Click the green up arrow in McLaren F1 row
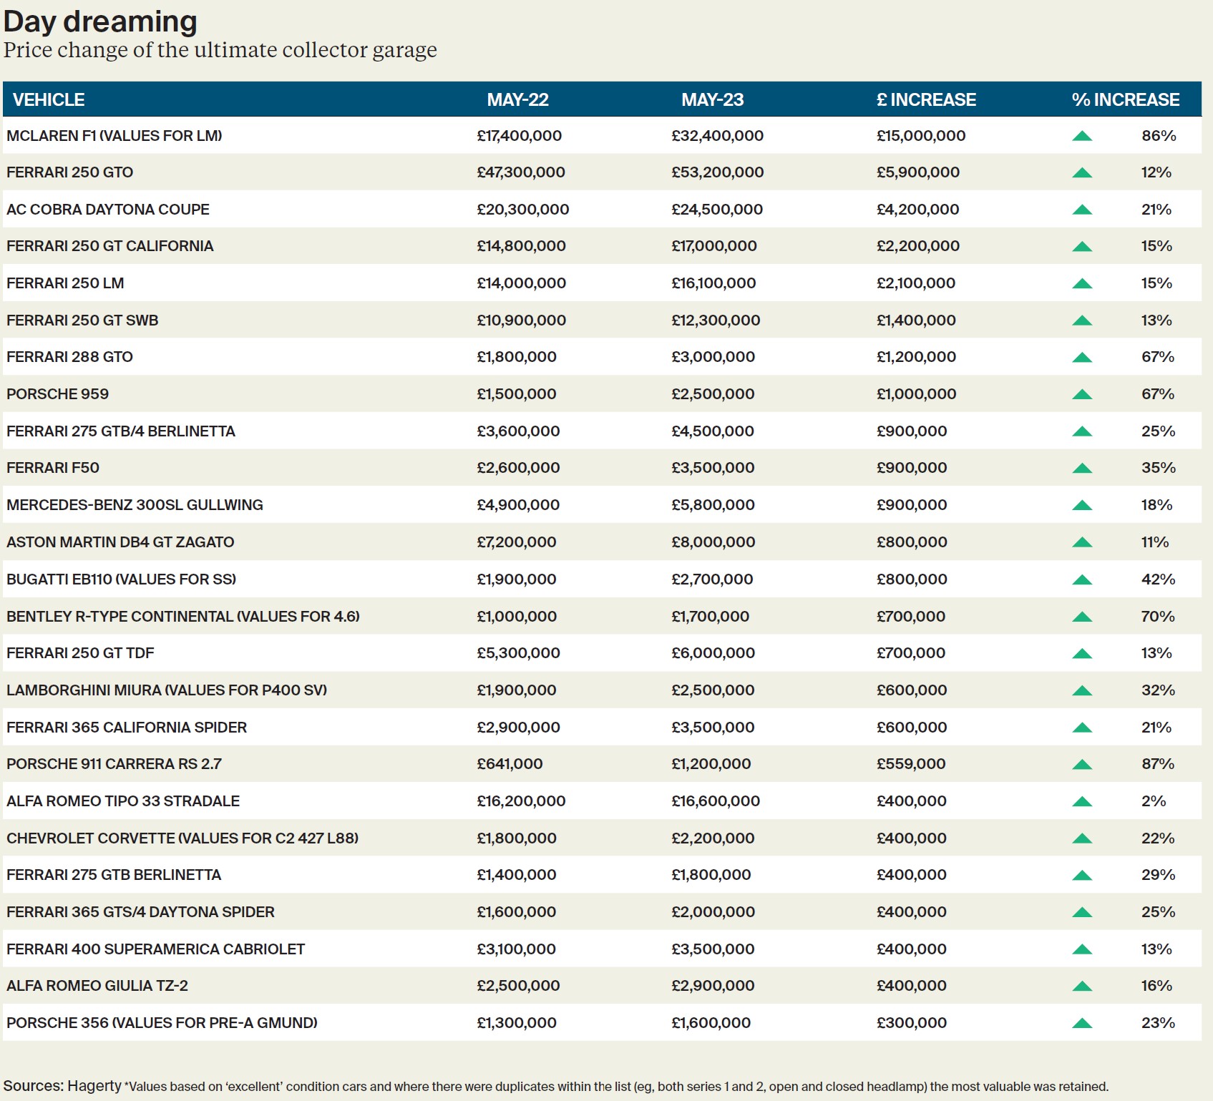 point(1082,136)
